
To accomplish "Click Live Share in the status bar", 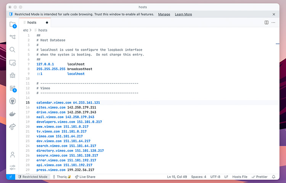I will coord(85,177).
